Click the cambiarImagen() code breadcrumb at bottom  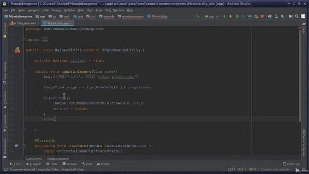pos(58,159)
